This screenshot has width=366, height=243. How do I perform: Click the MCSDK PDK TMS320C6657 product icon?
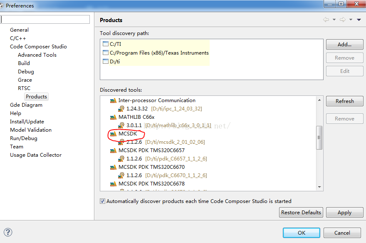click(x=113, y=150)
